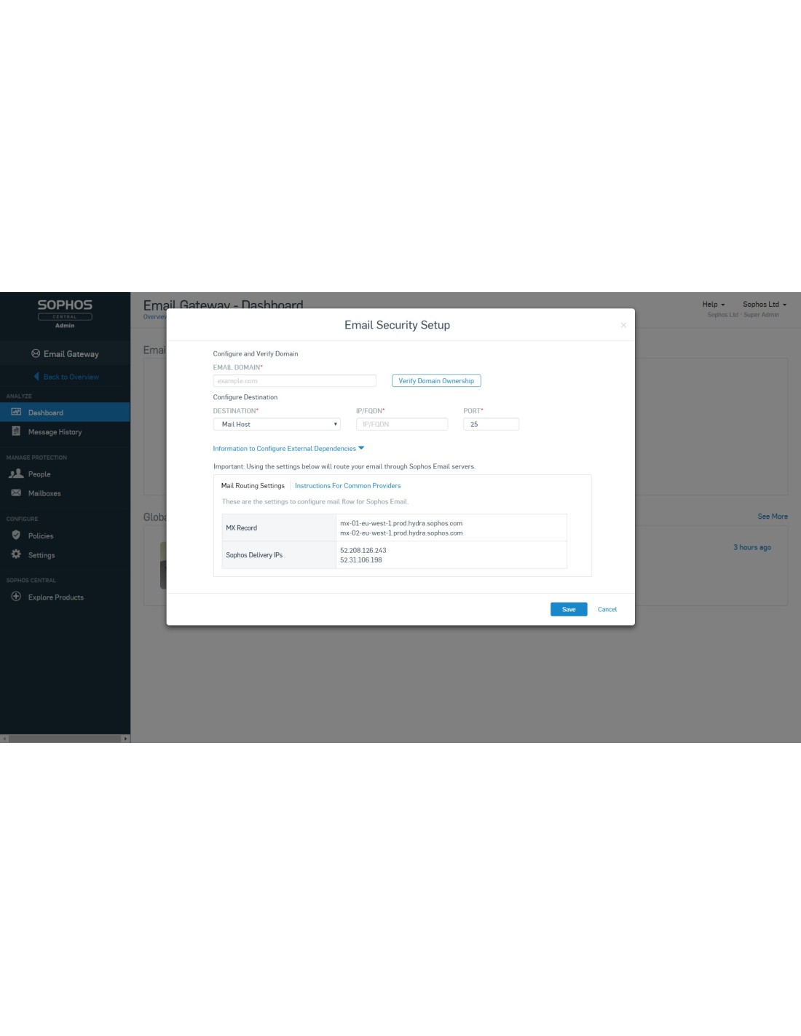801x1036 pixels.
Task: Click the Email Domain input field
Action: pos(294,381)
